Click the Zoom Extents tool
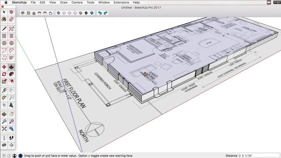The image size is (281, 158). [4, 129]
